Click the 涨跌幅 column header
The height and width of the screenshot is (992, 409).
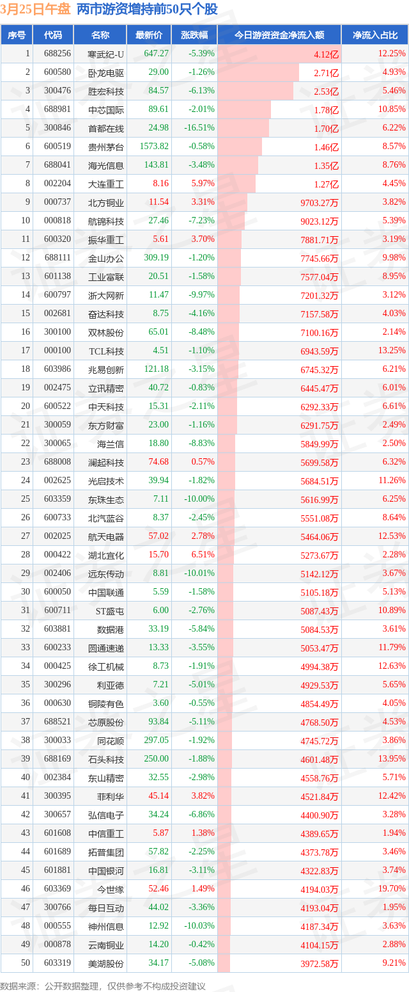tap(194, 35)
